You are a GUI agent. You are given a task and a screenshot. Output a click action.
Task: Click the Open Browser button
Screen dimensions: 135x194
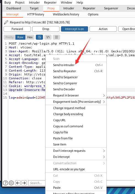[x=127, y=29]
